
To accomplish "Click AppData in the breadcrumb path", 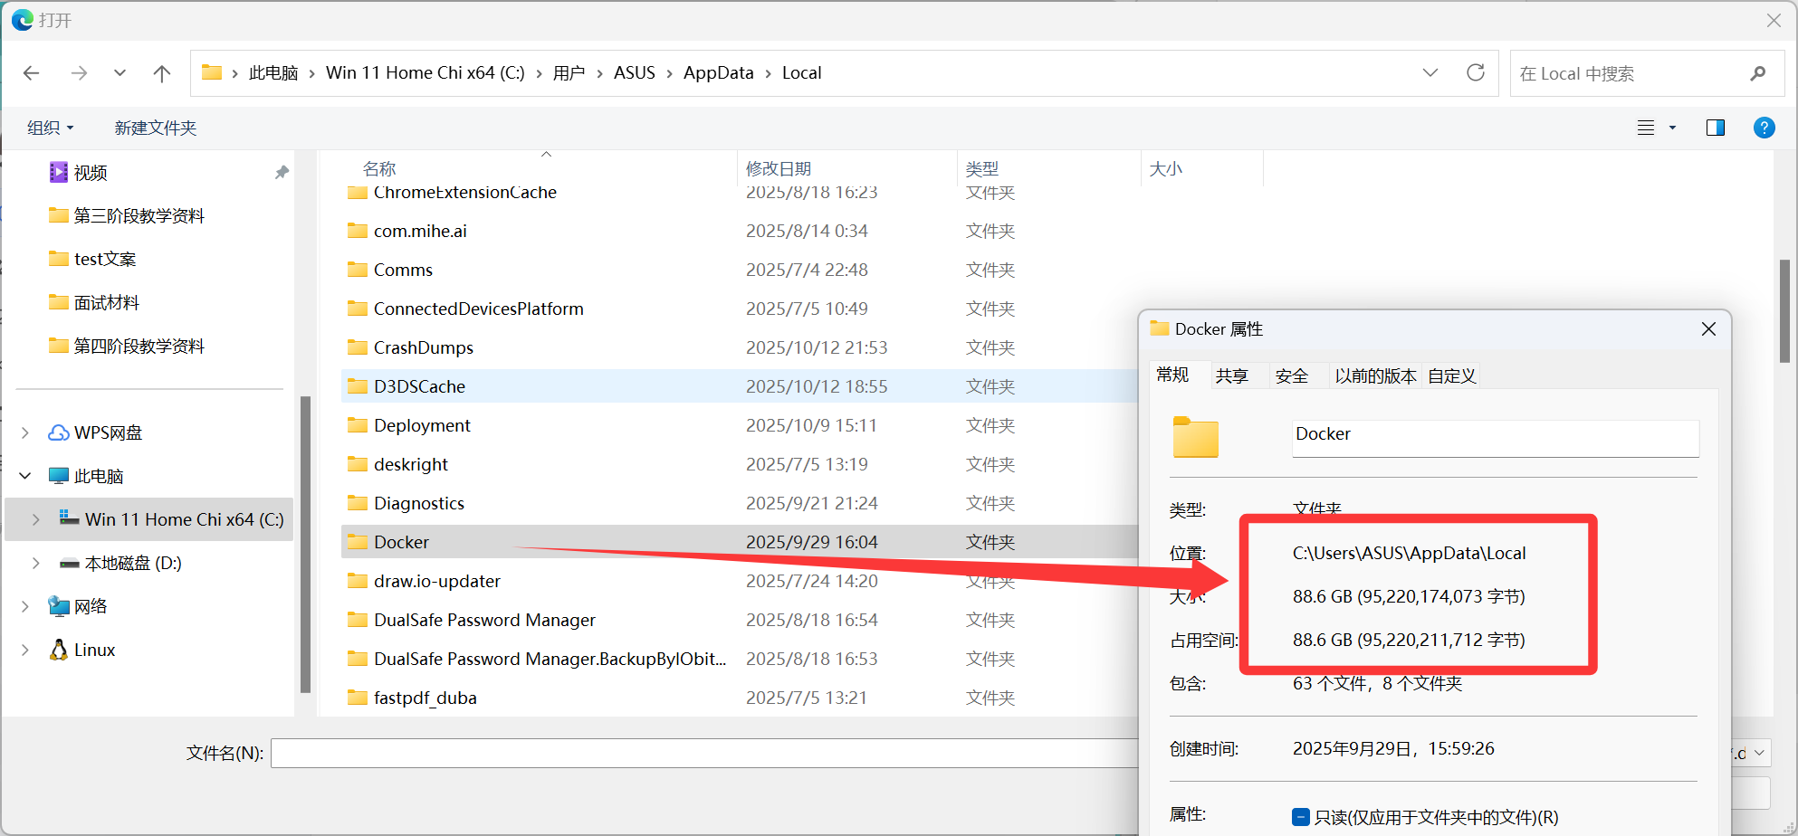I will tap(718, 73).
